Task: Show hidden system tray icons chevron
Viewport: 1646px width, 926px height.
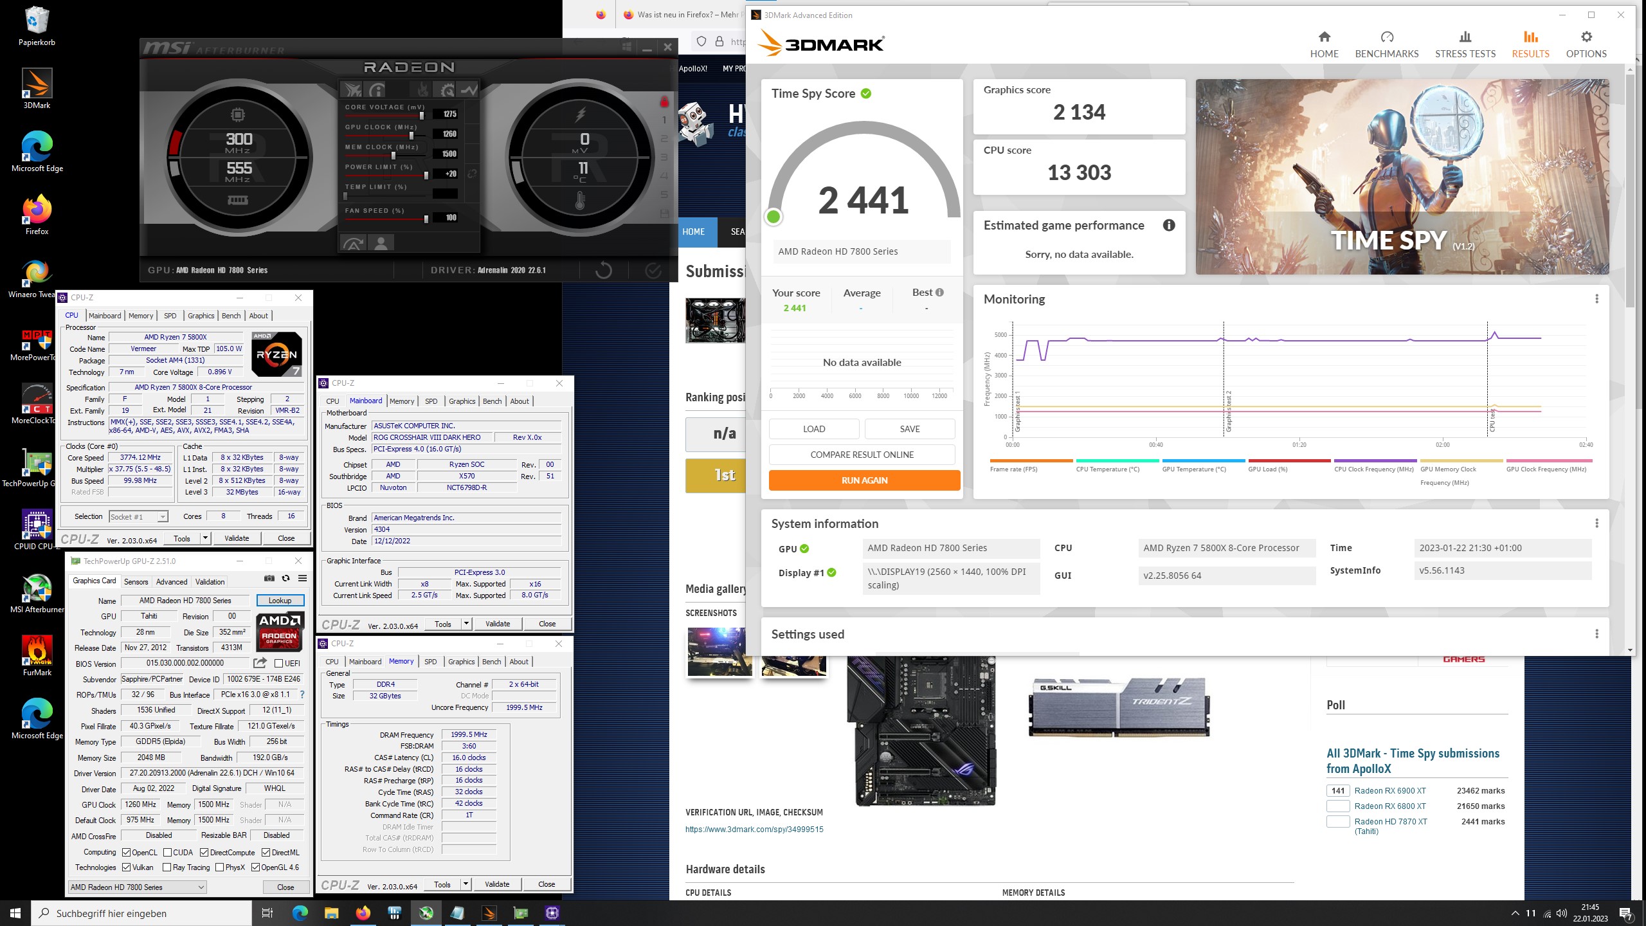Action: point(1515,913)
